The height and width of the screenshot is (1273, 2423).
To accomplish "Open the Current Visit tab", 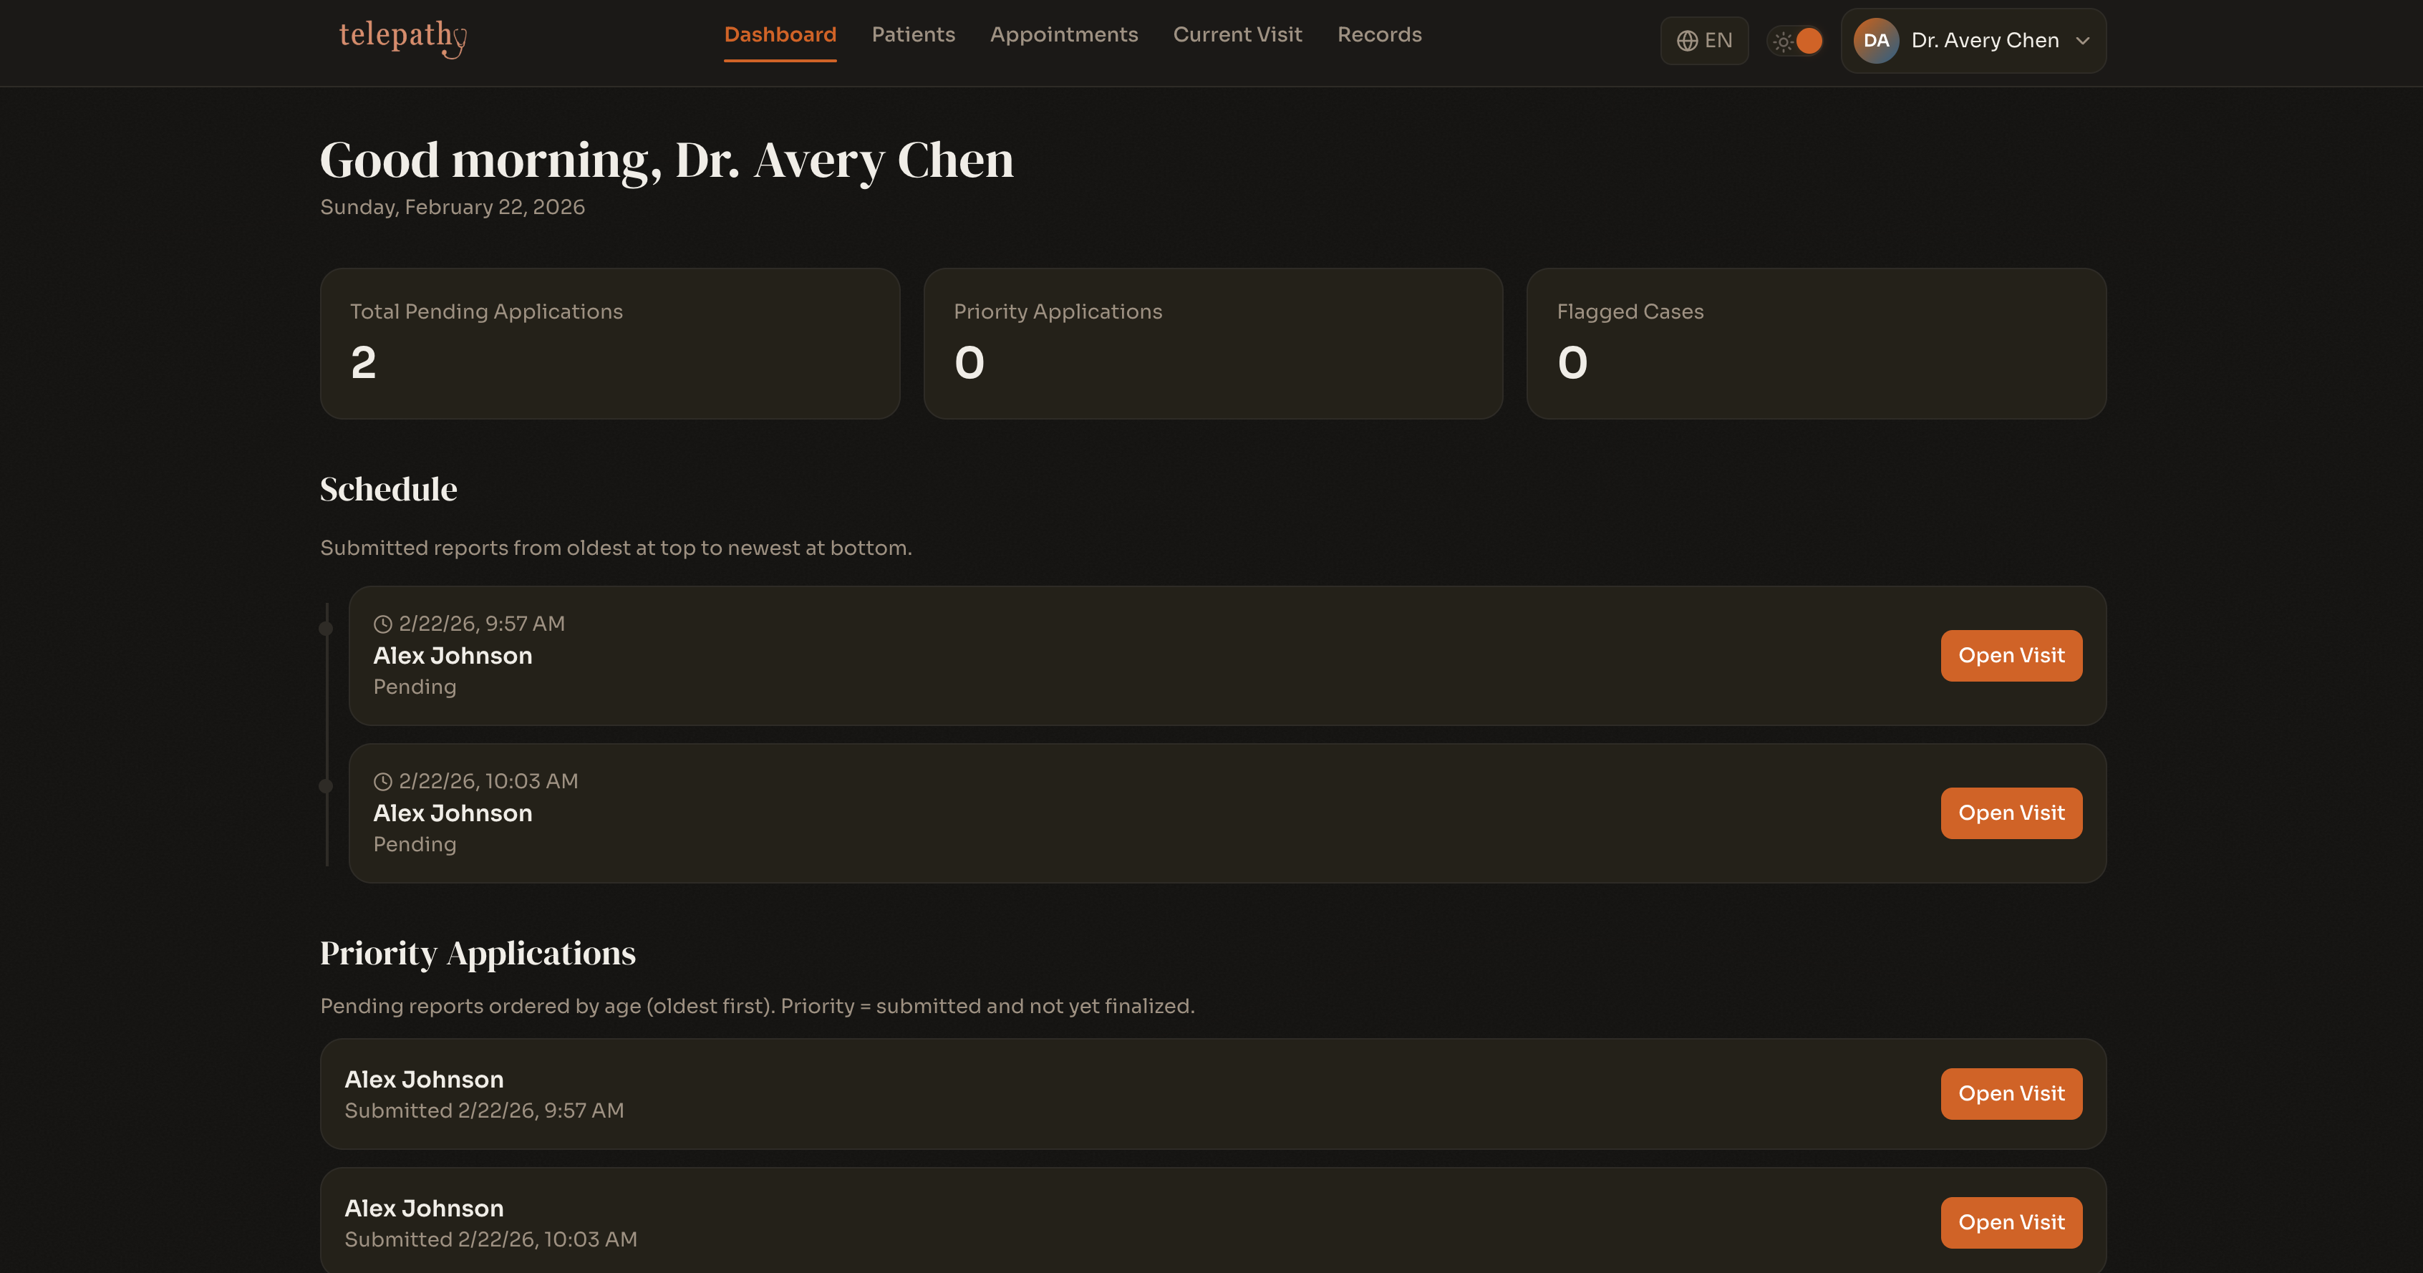I will (x=1237, y=35).
